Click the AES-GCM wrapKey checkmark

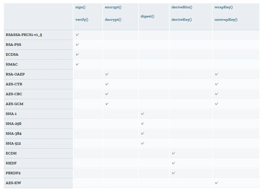pyautogui.click(x=216, y=104)
